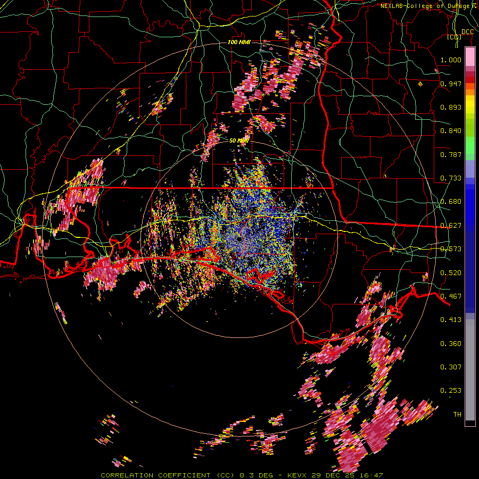Click the KEVX station identifier in caption
479x479 pixels.
pyautogui.click(x=298, y=475)
